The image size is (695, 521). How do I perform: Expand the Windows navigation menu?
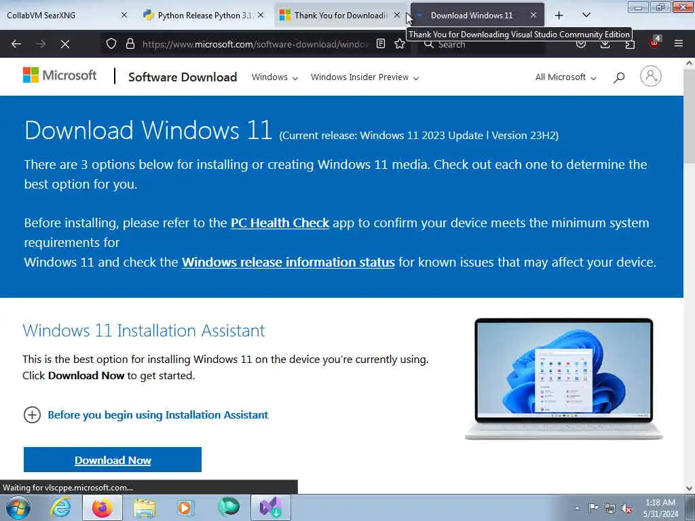point(275,77)
